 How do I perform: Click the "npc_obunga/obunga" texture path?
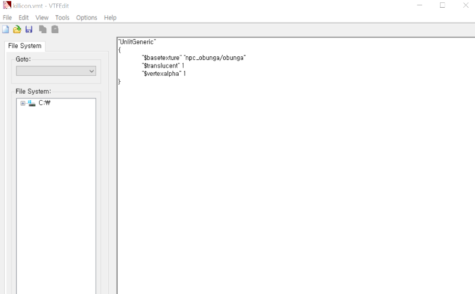pyautogui.click(x=215, y=57)
